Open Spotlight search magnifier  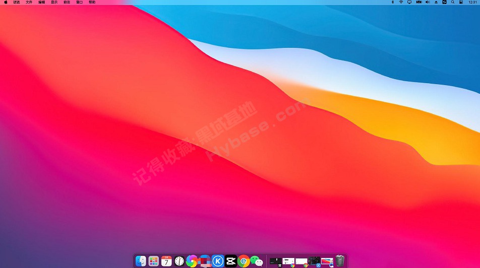point(452,2)
